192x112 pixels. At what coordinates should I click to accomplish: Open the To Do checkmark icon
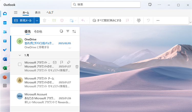click(x=5, y=50)
